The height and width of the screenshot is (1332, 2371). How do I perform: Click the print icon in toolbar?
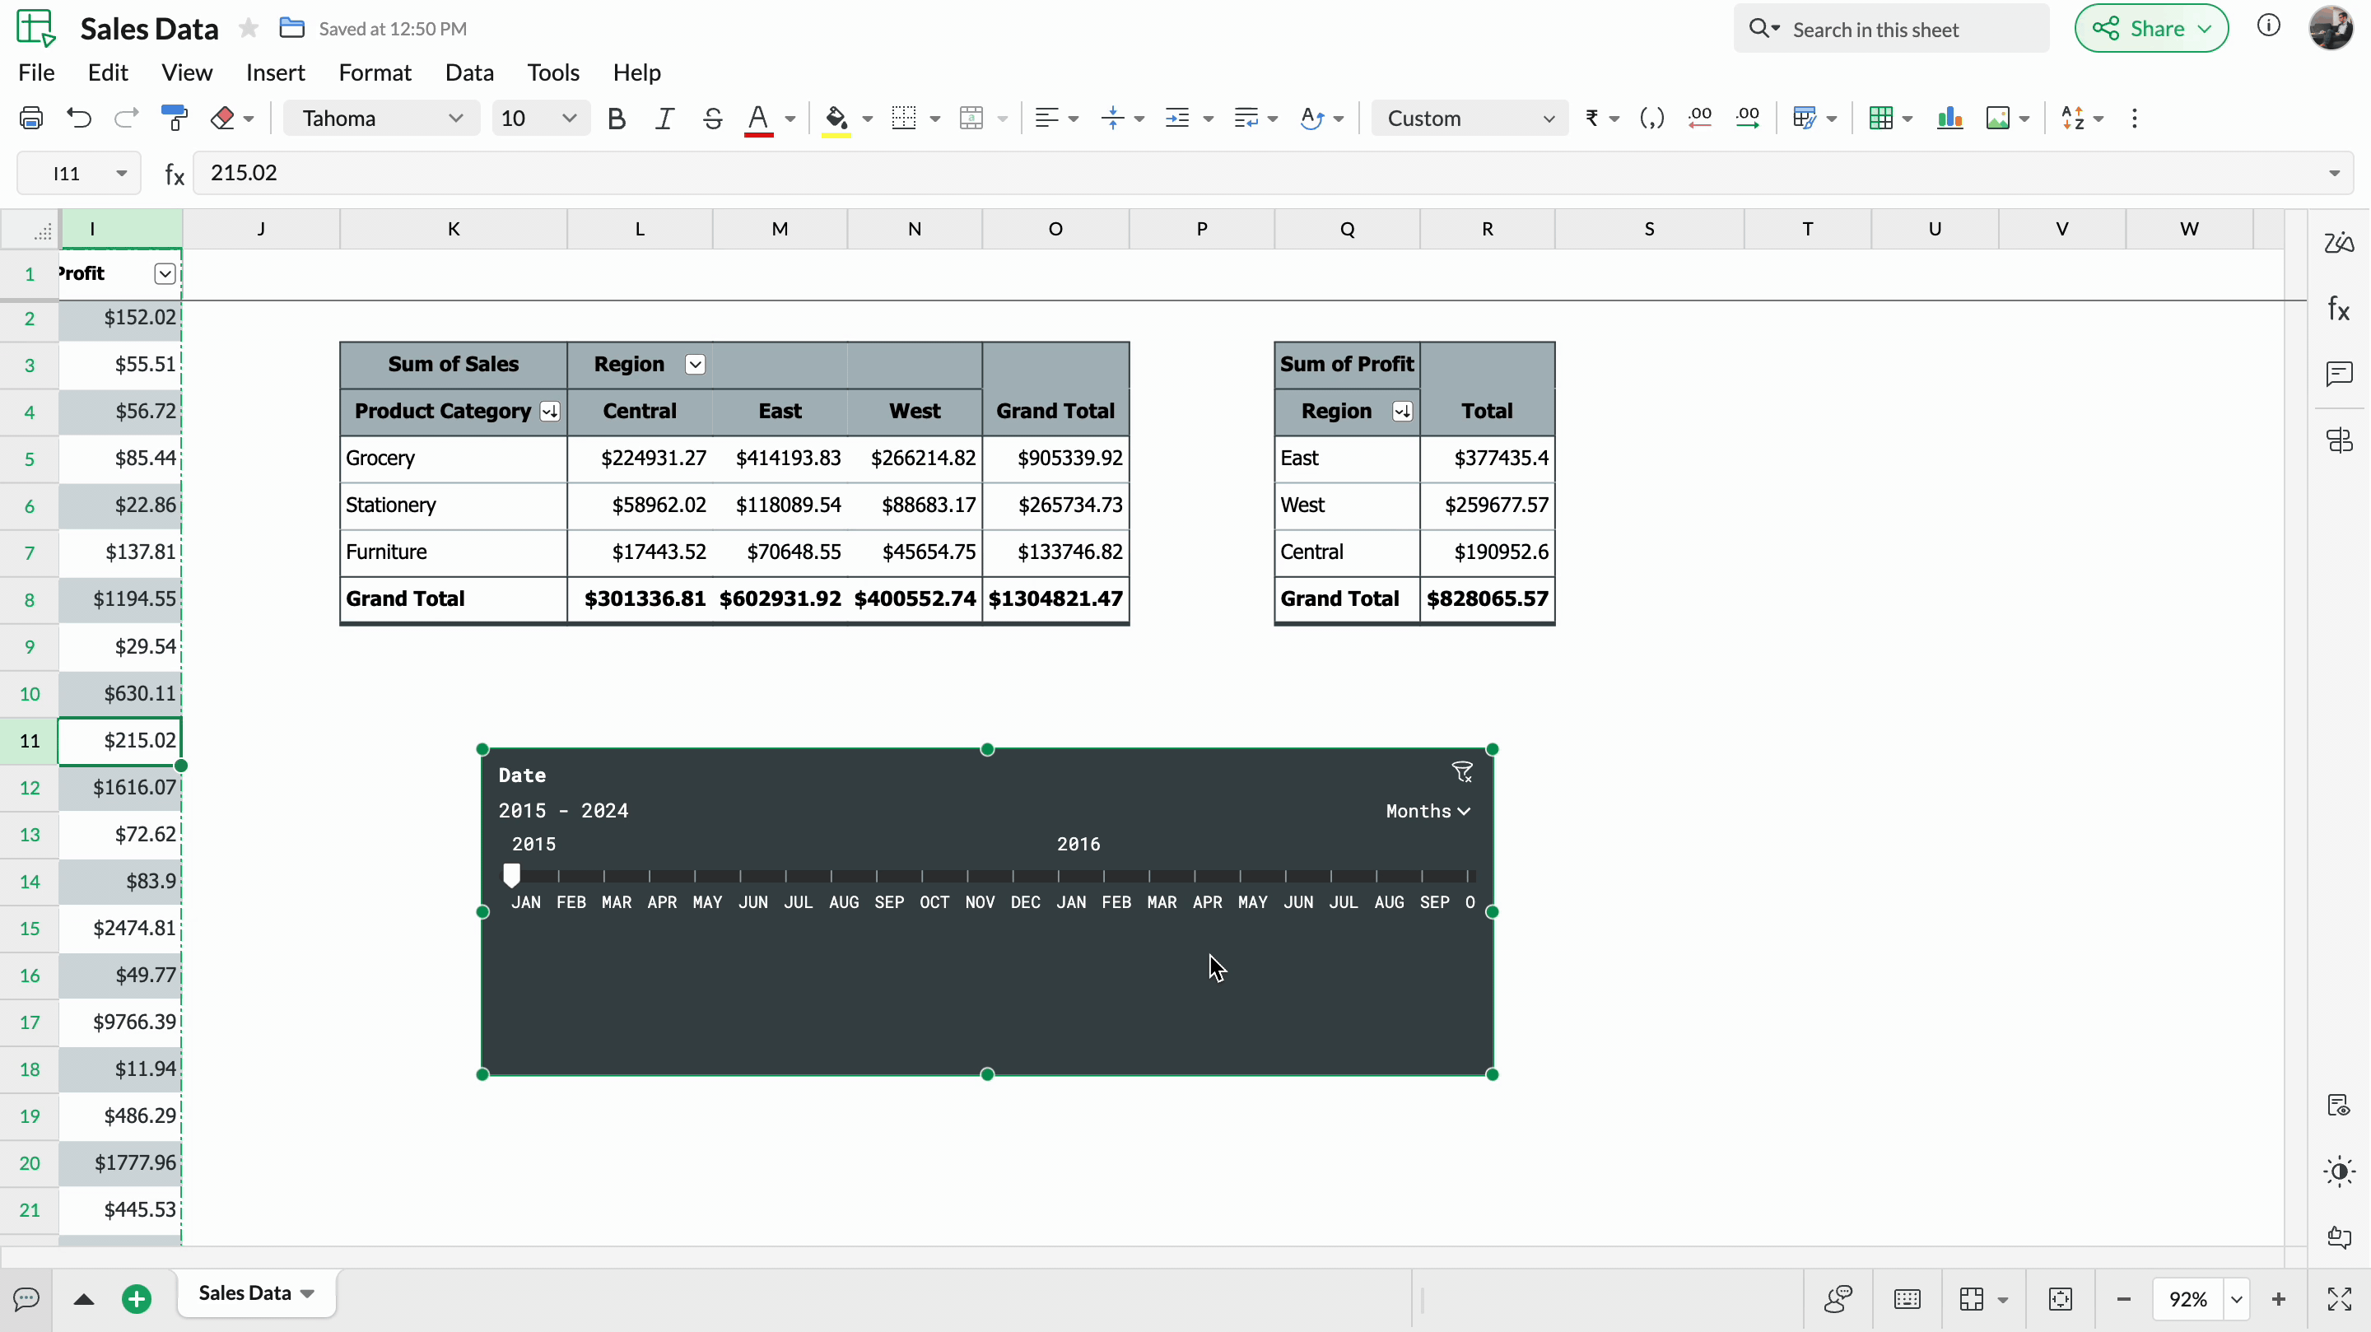tap(31, 118)
